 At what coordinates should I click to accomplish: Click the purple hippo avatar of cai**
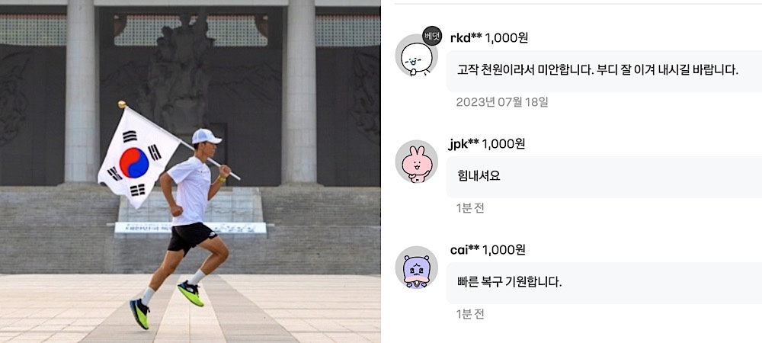417,268
